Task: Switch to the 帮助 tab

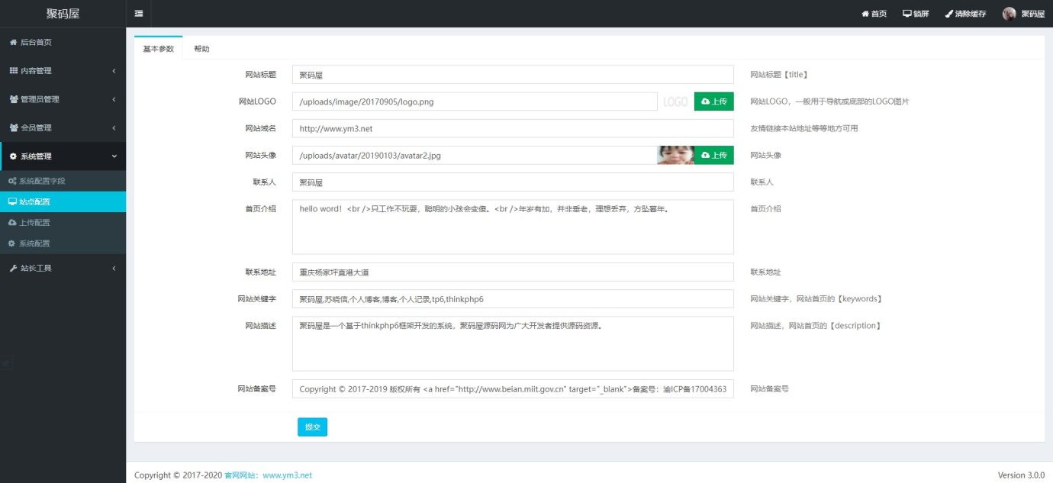Action: 201,49
